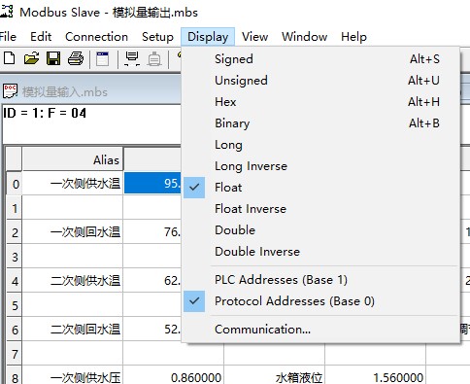Choose Double display format
The width and height of the screenshot is (470, 384).
click(x=320, y=230)
